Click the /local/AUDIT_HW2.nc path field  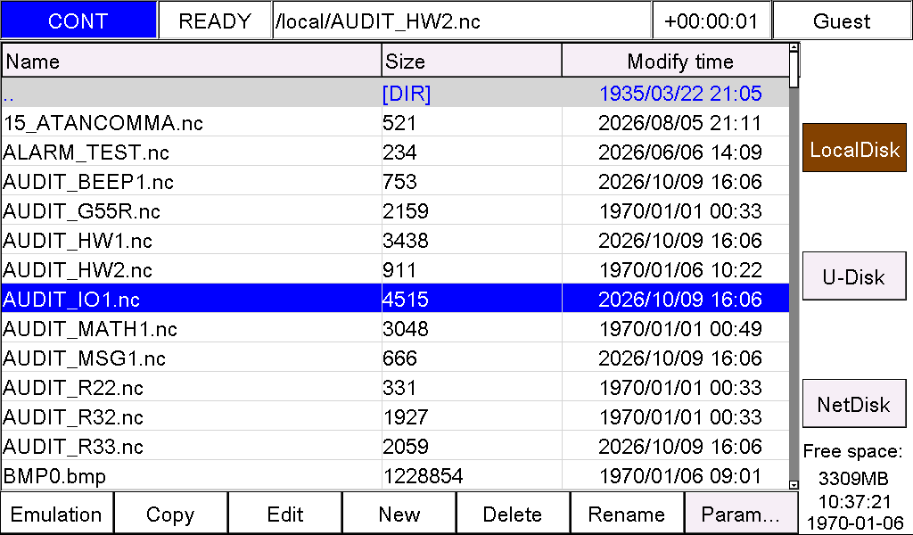[x=462, y=21]
